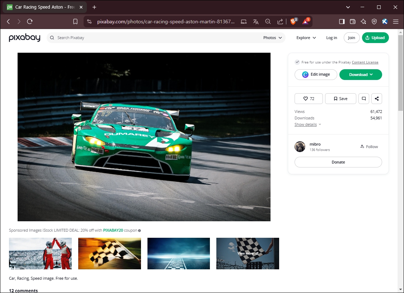The width and height of the screenshot is (404, 293).
Task: Like the photo with the heart button
Action: [x=309, y=99]
